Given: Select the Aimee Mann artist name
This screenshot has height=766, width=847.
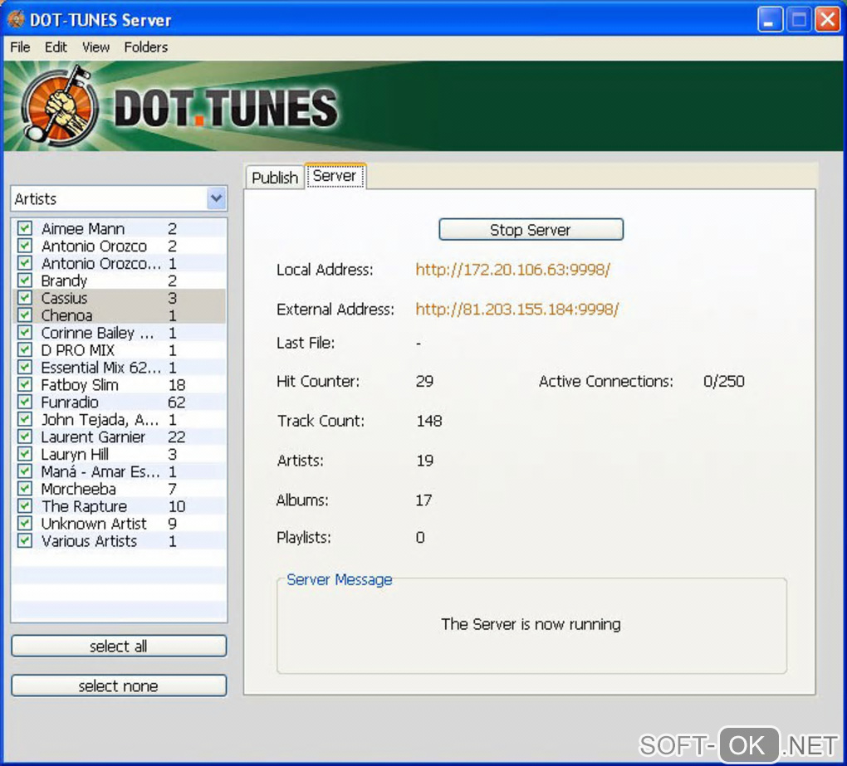Looking at the screenshot, I should pos(83,229).
